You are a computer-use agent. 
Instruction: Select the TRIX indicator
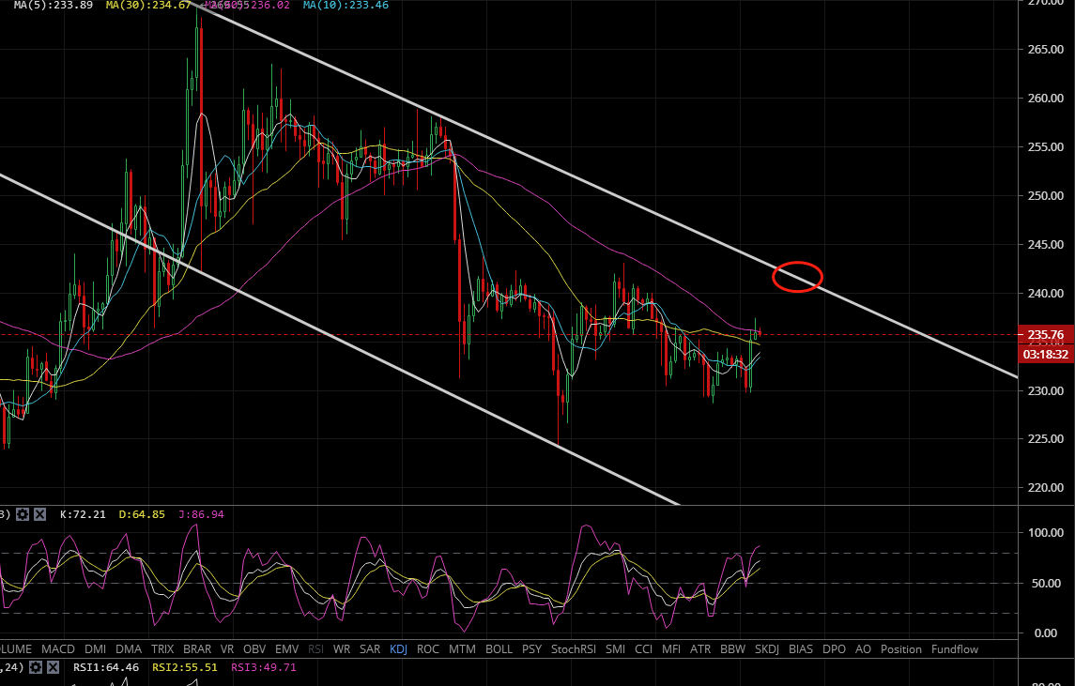pyautogui.click(x=162, y=648)
